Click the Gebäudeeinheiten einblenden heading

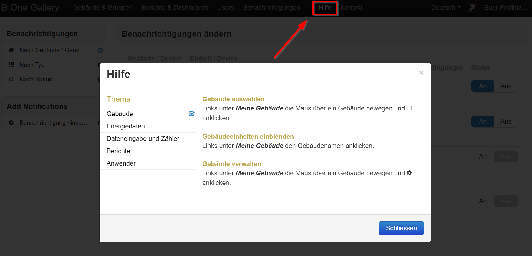(248, 136)
